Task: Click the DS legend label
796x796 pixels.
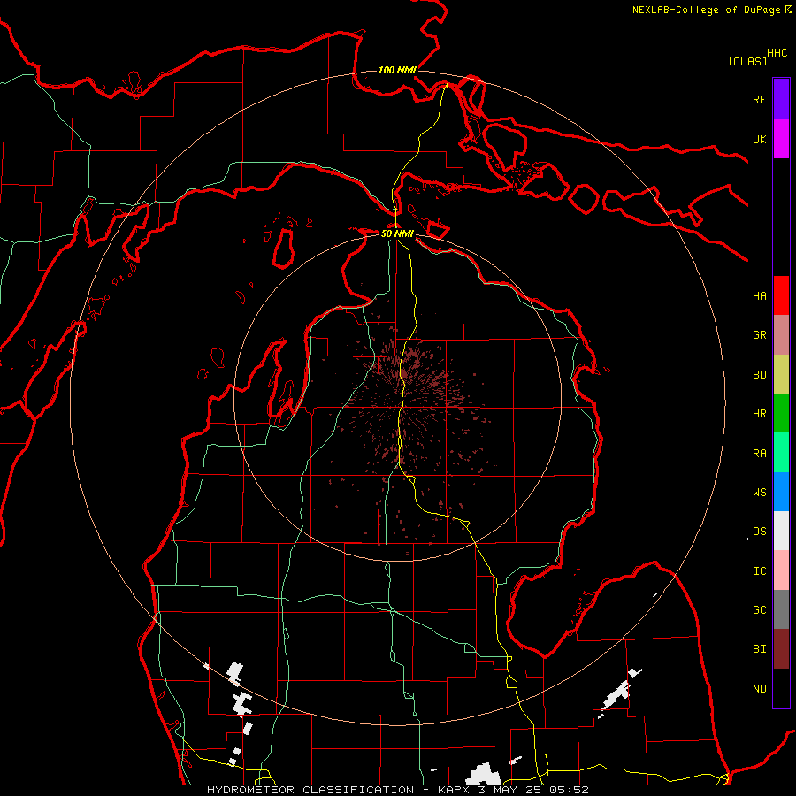Action: pyautogui.click(x=759, y=531)
